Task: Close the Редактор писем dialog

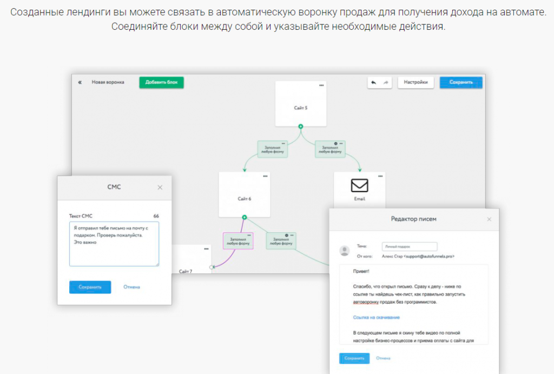Action: (489, 219)
